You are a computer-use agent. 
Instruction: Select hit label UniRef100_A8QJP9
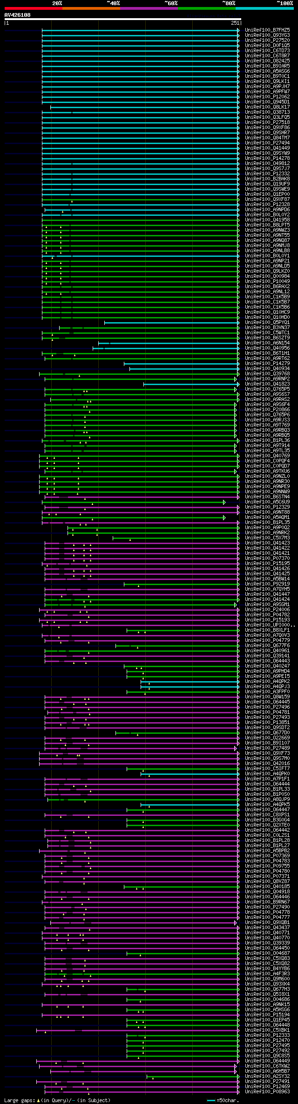pos(267,799)
